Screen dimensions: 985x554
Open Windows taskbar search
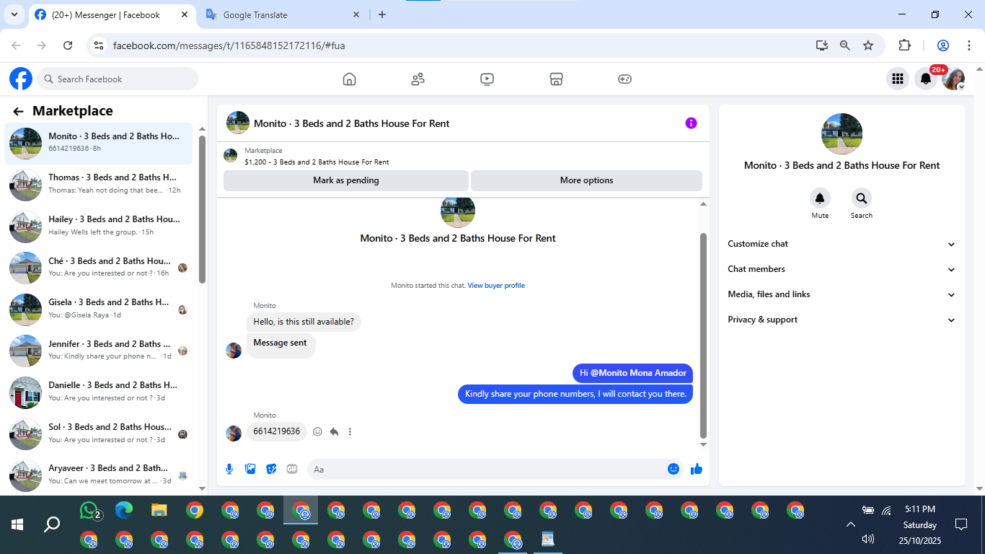pyautogui.click(x=52, y=524)
